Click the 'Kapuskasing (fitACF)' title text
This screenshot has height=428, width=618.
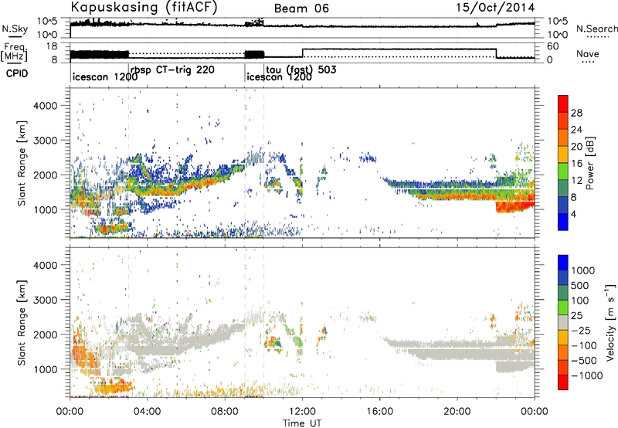(x=144, y=8)
